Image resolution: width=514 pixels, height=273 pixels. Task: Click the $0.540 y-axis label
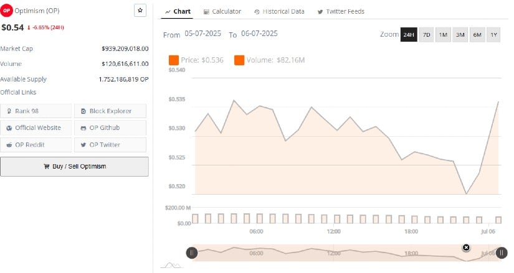pos(177,70)
